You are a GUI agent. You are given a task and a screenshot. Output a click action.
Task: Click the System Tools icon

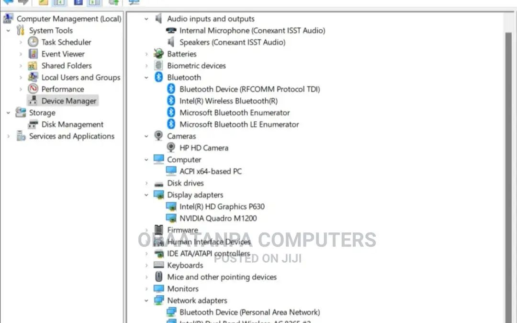21,30
